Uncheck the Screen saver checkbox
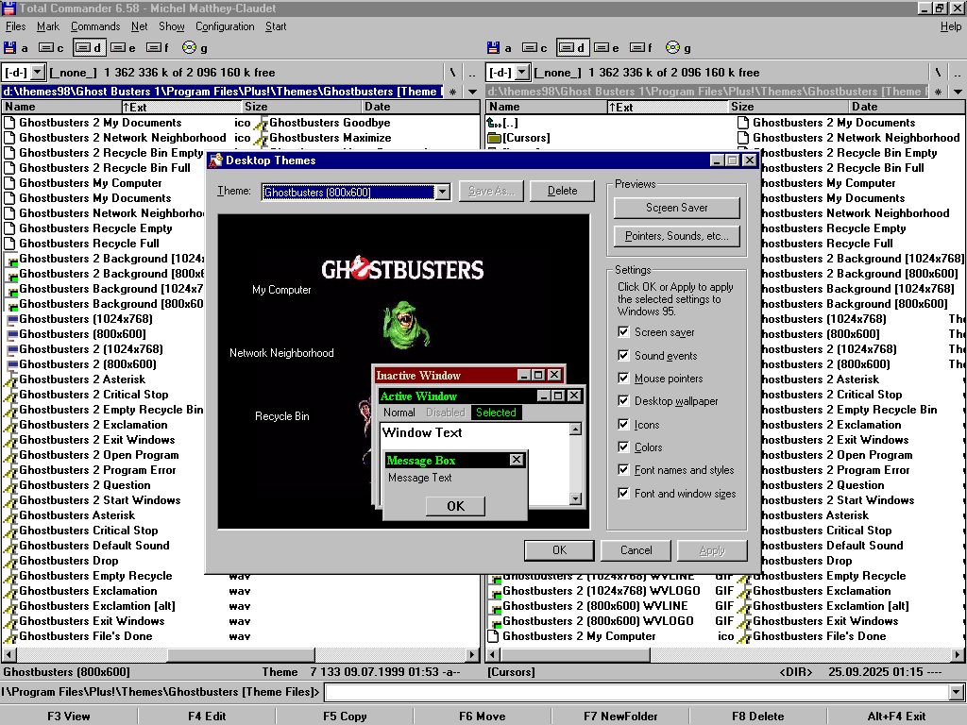This screenshot has height=725, width=967. tap(623, 332)
